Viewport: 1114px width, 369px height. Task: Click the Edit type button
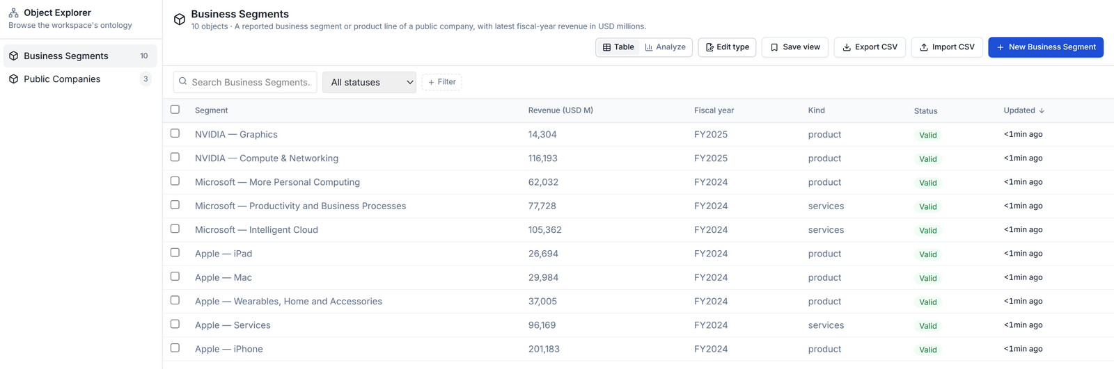click(x=727, y=47)
